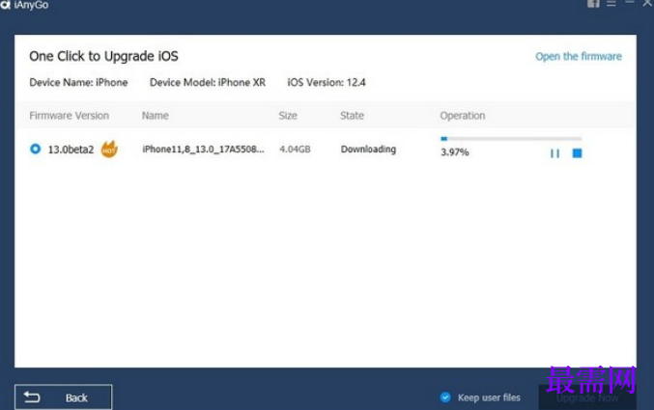This screenshot has height=410, width=654.
Task: Open the firmware link
Action: point(579,56)
